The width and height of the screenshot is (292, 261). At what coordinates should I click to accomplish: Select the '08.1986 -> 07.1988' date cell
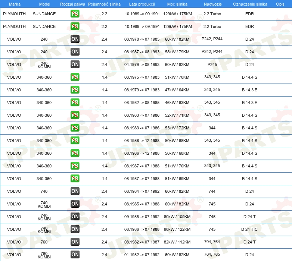point(142,229)
